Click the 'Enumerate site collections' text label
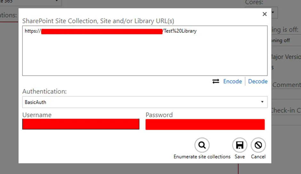301x174 pixels. 202,157
